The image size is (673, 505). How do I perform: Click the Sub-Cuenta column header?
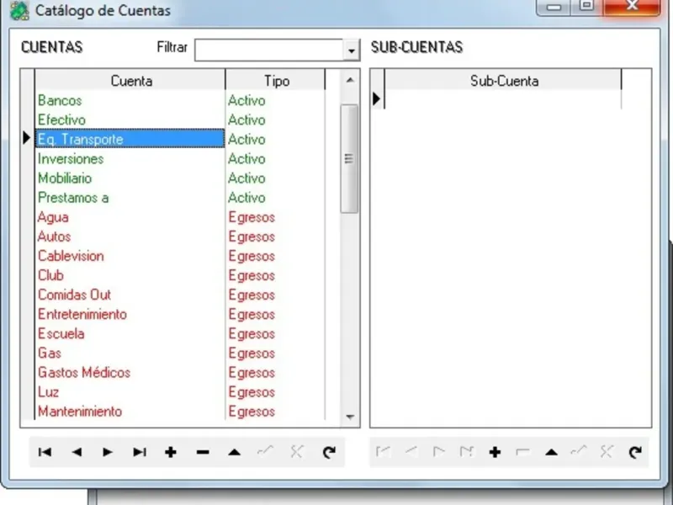503,80
